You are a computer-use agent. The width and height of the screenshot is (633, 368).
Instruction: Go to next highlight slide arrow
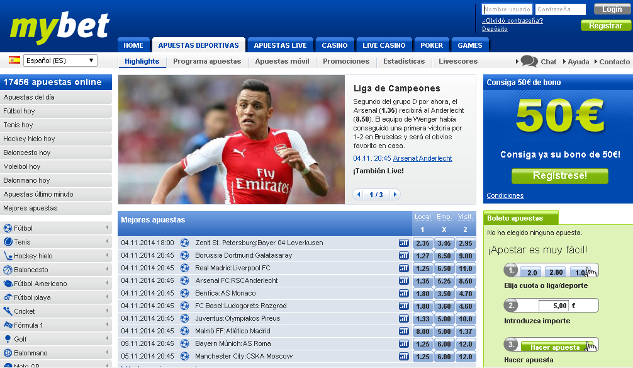coord(395,195)
